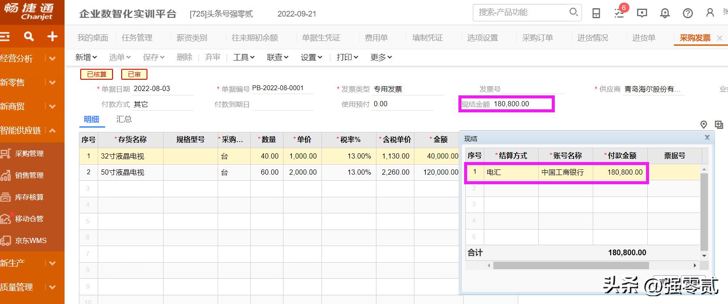
Task: Click the plus icon in sidebar header
Action: click(x=52, y=37)
